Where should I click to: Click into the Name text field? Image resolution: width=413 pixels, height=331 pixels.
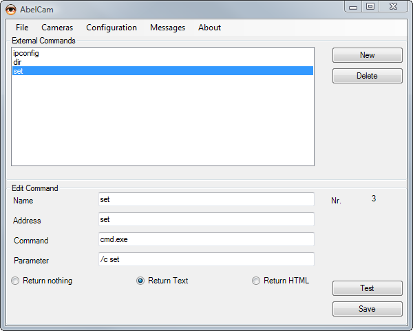(x=206, y=199)
